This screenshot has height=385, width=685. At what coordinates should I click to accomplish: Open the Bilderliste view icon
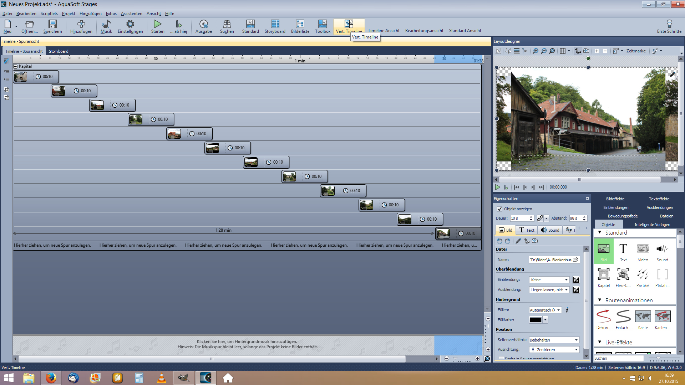(x=300, y=24)
